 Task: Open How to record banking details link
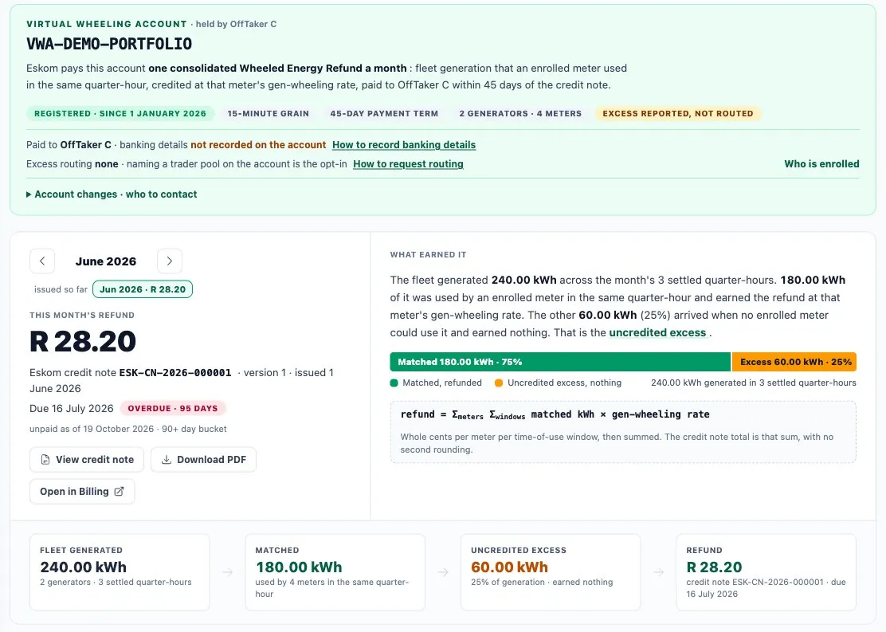point(404,145)
